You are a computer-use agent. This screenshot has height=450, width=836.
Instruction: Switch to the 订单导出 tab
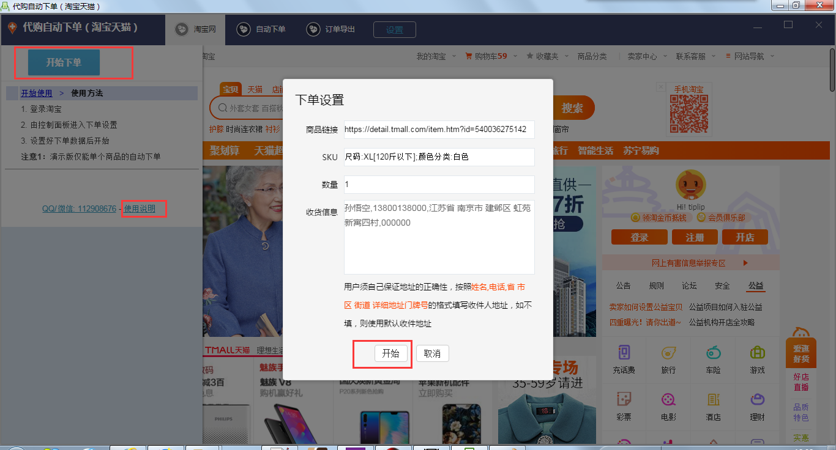click(331, 29)
